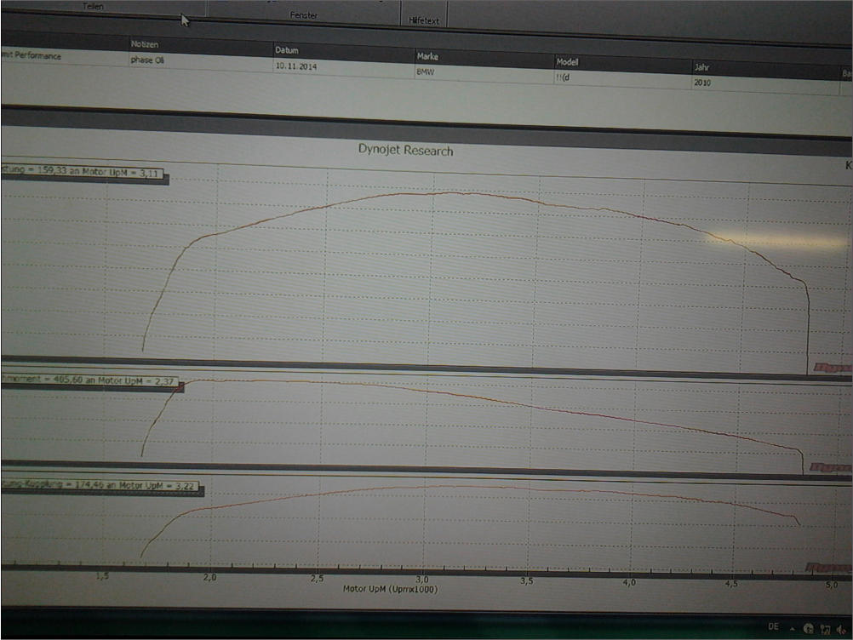Image resolution: width=853 pixels, height=640 pixels.
Task: Click the 2,0 tick on the RPM axis
Action: point(210,577)
